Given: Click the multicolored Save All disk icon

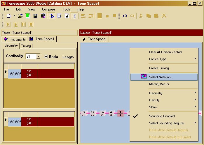Looking at the screenshot, I should [x=43, y=16].
